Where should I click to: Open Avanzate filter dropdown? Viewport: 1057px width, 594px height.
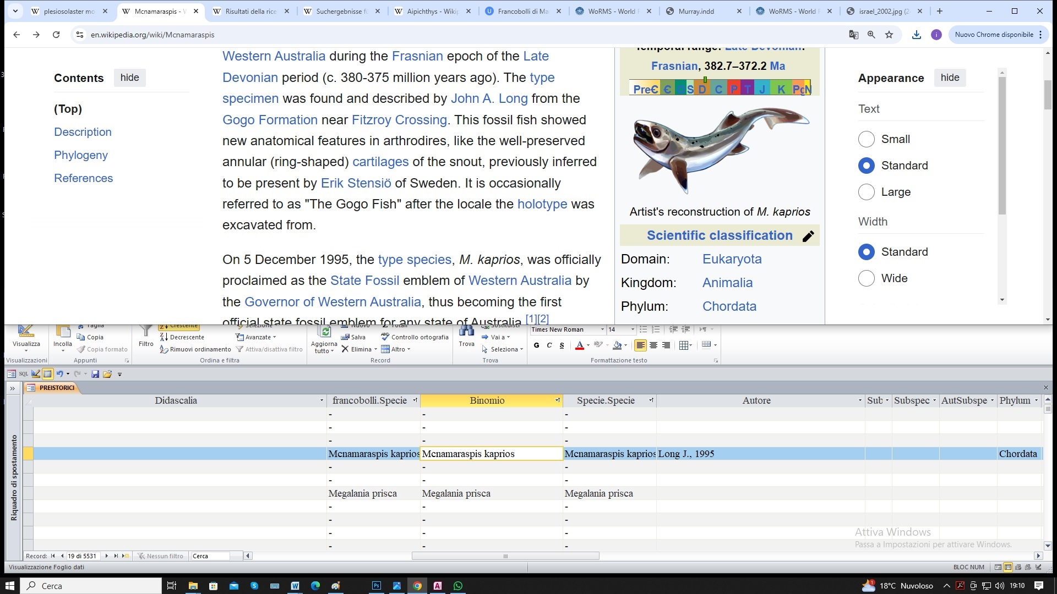tap(257, 337)
